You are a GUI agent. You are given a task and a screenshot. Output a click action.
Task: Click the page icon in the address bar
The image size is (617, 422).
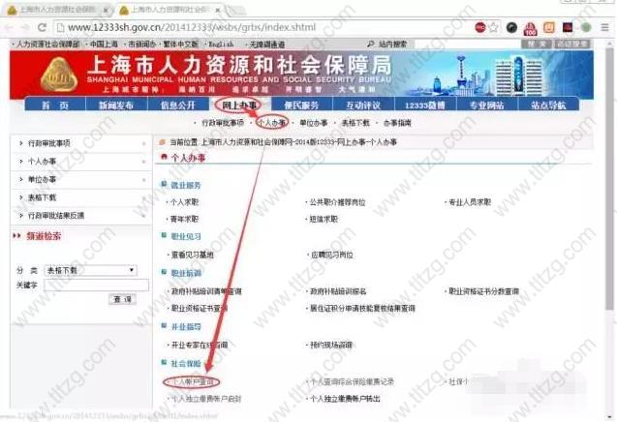point(60,27)
